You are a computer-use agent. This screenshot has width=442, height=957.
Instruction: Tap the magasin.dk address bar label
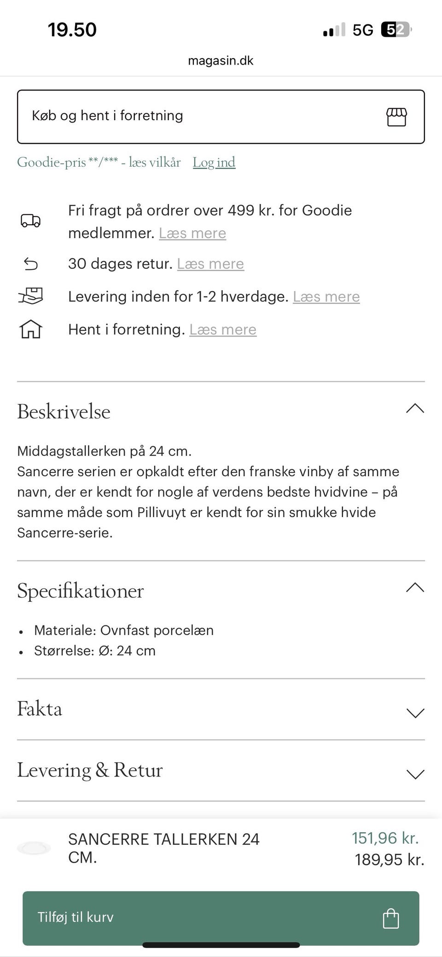pos(221,60)
